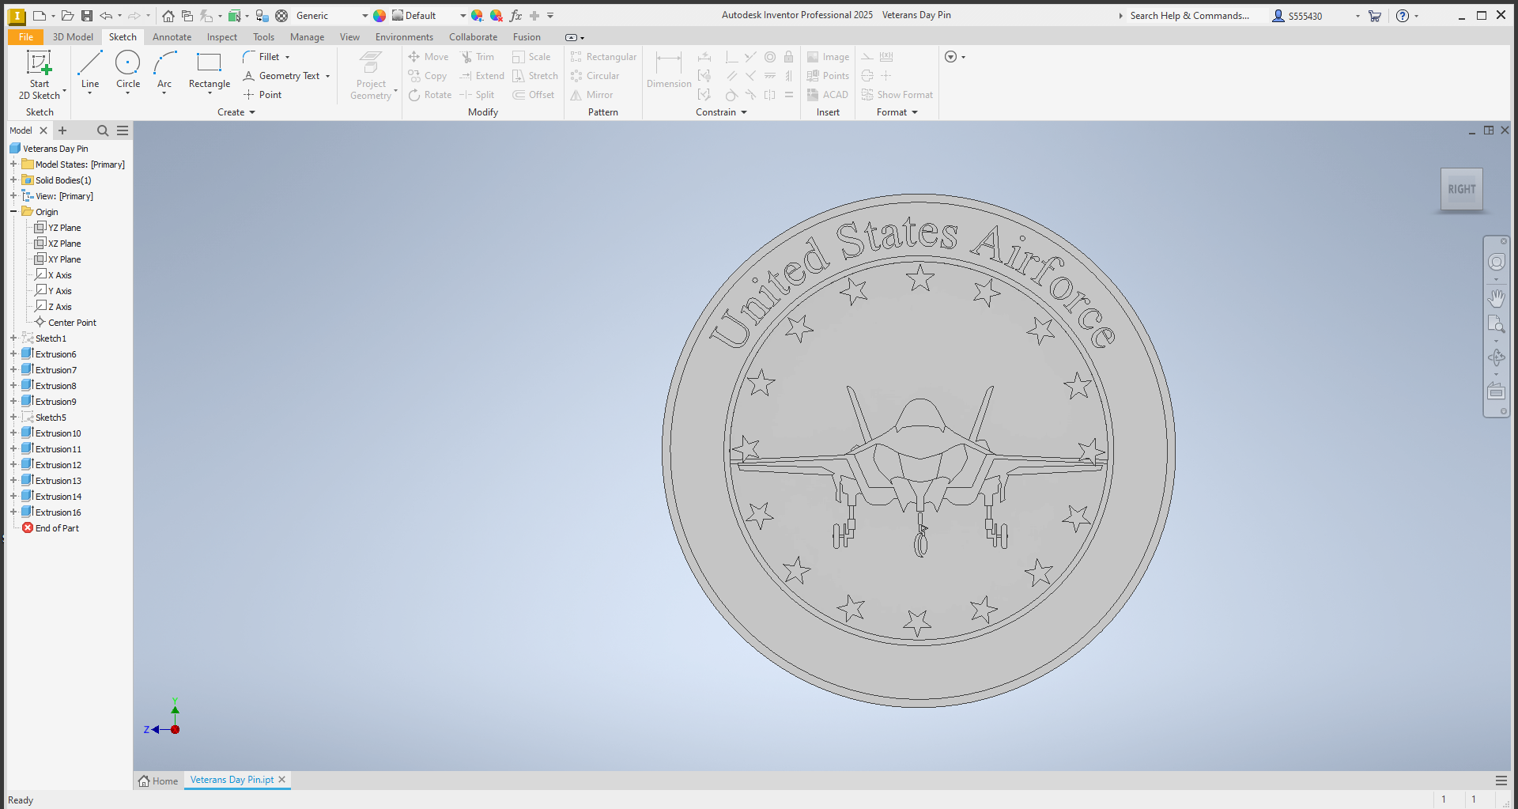Expand the Solid Bodies(1) node
Screen dimensions: 1518x809
pos(13,180)
